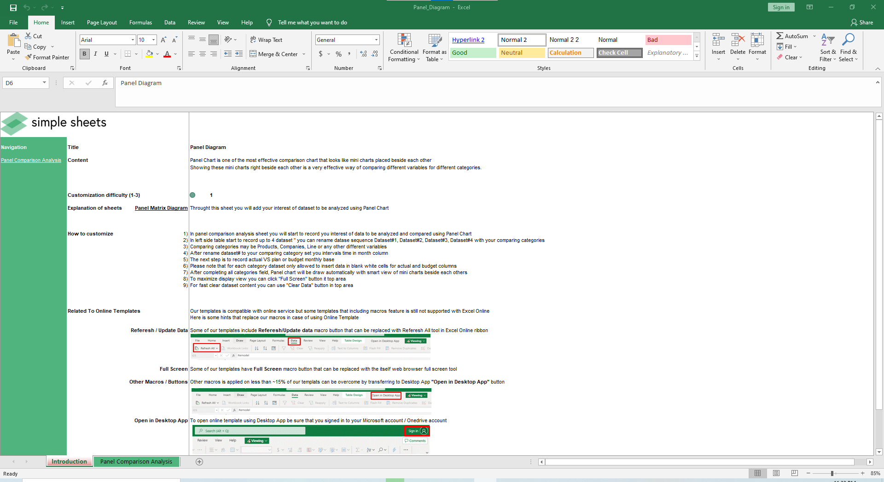
Task: Toggle Underline formatting
Action: point(106,54)
